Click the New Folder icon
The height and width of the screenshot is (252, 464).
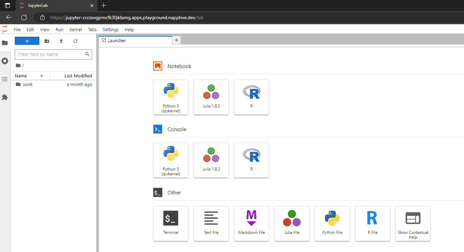47,41
